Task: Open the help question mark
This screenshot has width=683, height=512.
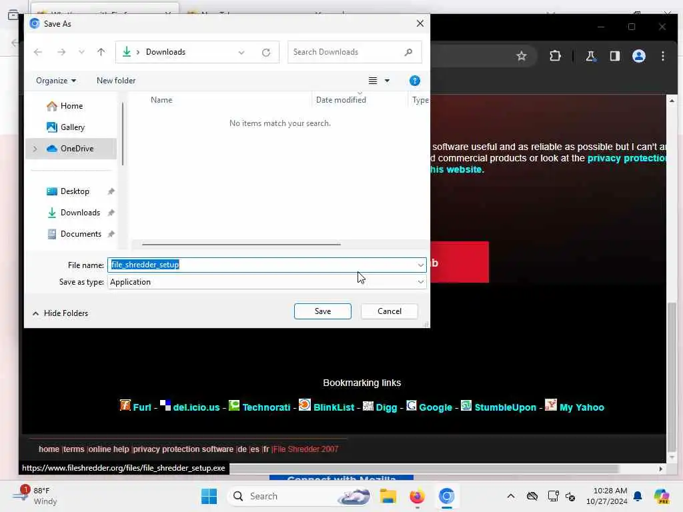Action: [415, 81]
